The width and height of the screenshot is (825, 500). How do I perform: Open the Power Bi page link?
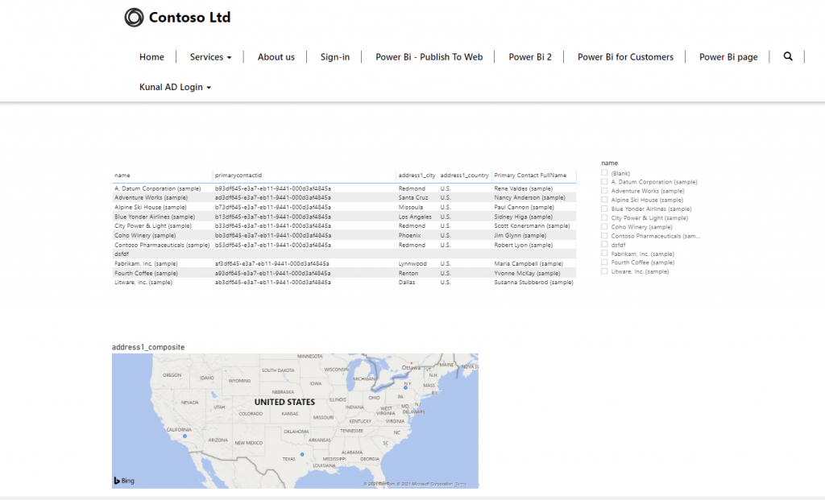pos(728,57)
